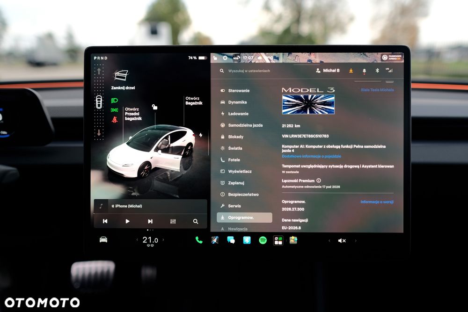468x312 pixels.
Task: Tap the Bluetooth icon in settings header
Action: (377, 71)
